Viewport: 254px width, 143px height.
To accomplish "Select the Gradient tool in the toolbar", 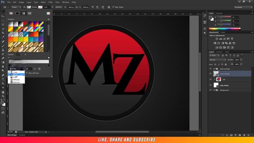I will point(3,62).
